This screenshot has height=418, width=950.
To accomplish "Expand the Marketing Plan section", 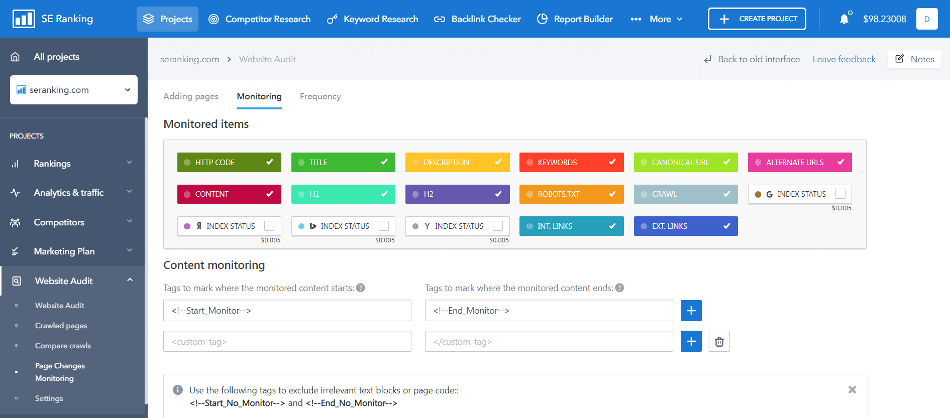I will [130, 250].
